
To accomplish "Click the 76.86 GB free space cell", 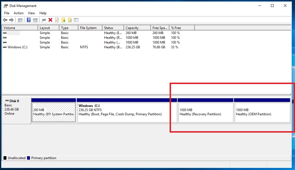I will pos(159,47).
